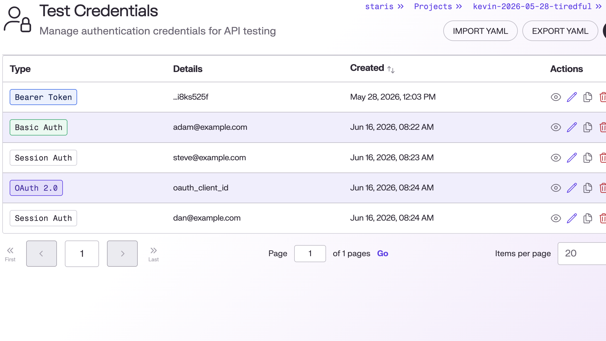Edit the adam@example.com Basic Auth credential
The height and width of the screenshot is (341, 606).
(x=572, y=127)
